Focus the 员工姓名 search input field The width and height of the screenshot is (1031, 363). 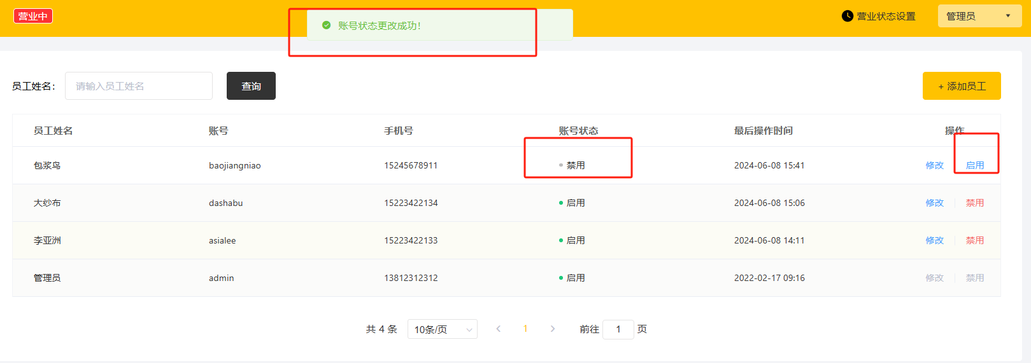pos(139,86)
